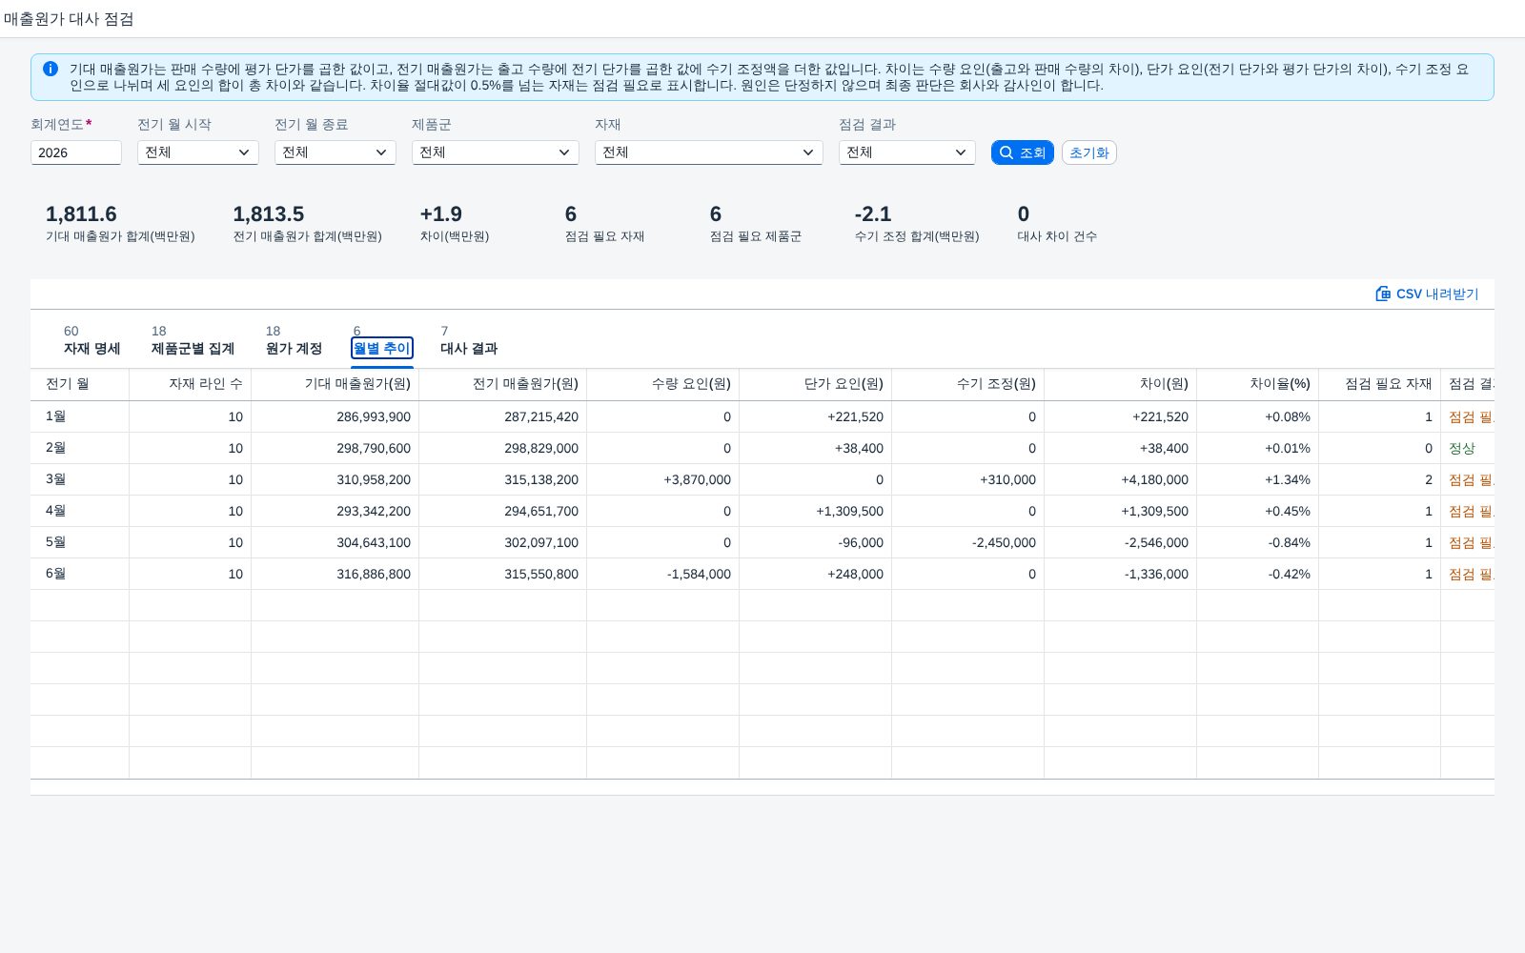Click the 기대 매출원가(원) column header
Screen dimensions: 1525x953
click(335, 384)
